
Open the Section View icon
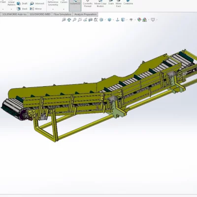91,20
